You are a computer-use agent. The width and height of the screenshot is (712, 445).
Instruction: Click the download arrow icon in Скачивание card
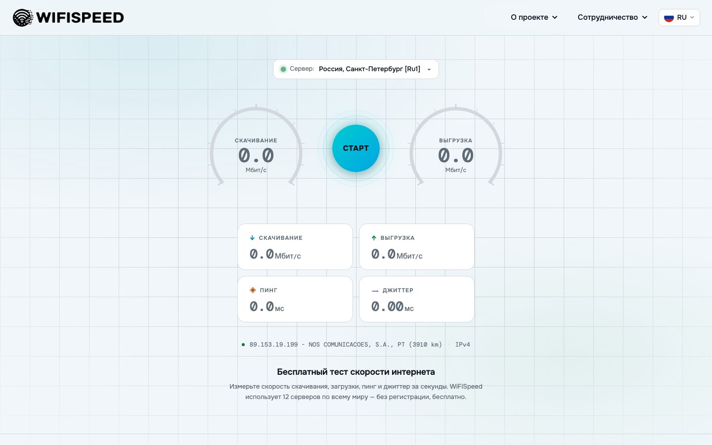coord(252,238)
